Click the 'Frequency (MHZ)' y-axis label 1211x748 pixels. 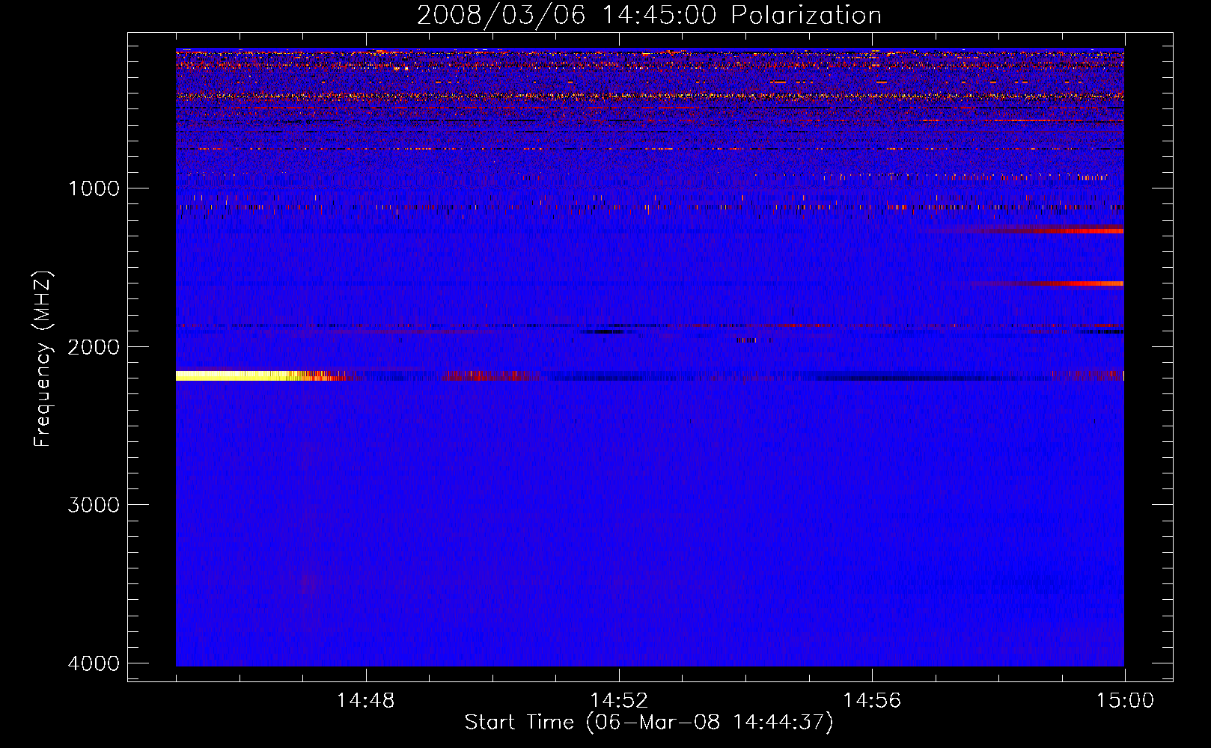pyautogui.click(x=43, y=359)
